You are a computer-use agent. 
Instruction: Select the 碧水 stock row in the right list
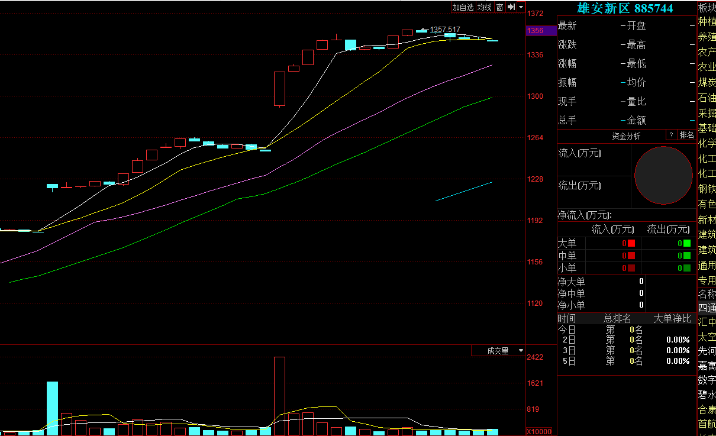click(707, 395)
